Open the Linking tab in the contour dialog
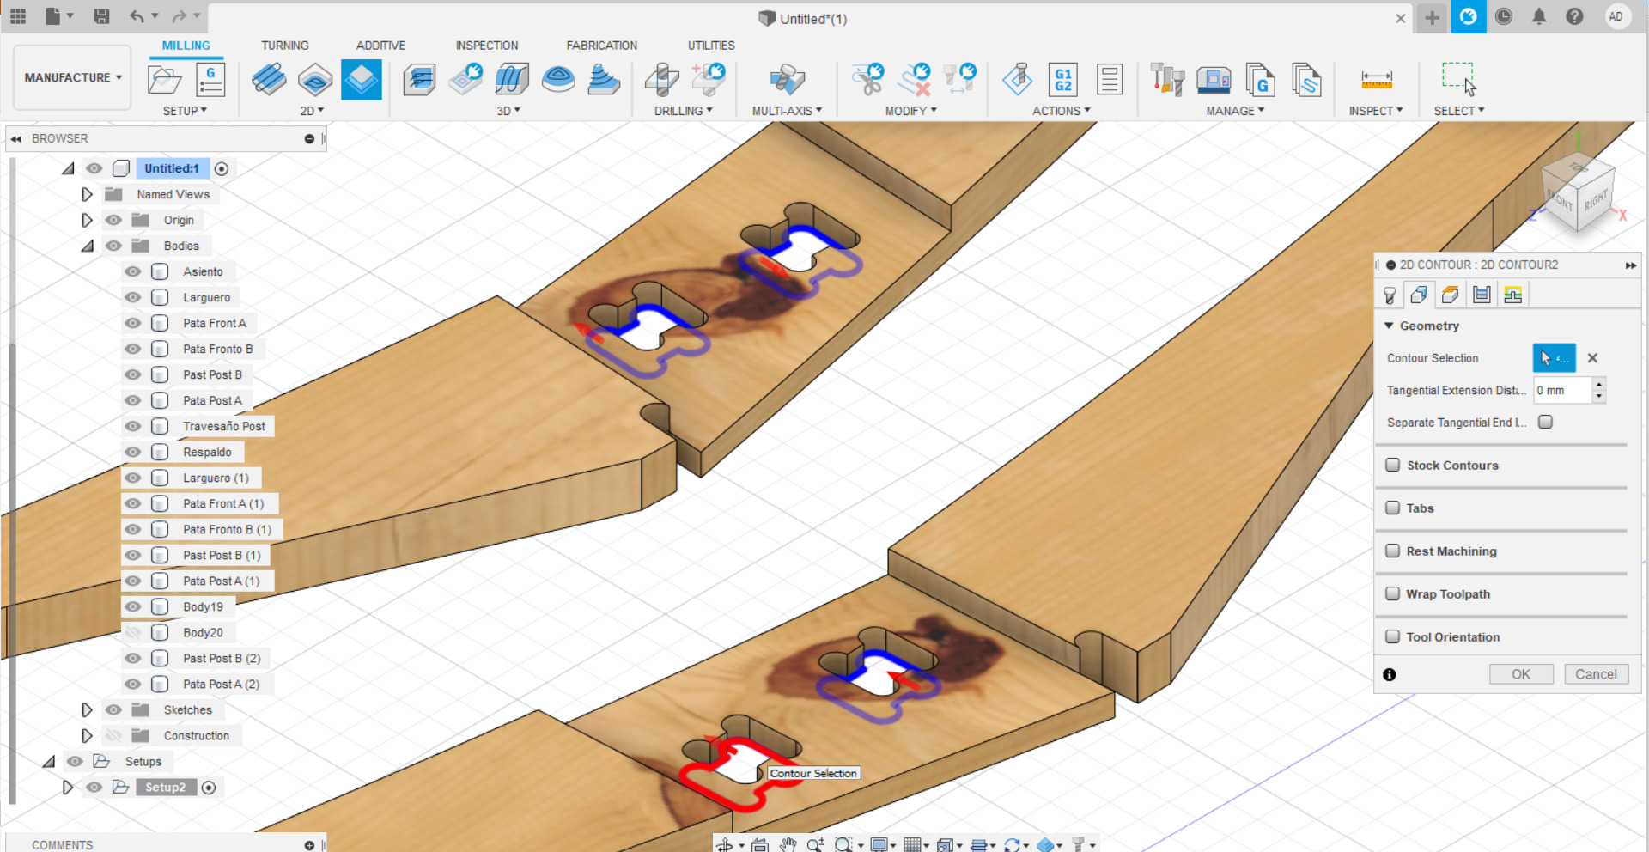The image size is (1649, 852). point(1512,295)
